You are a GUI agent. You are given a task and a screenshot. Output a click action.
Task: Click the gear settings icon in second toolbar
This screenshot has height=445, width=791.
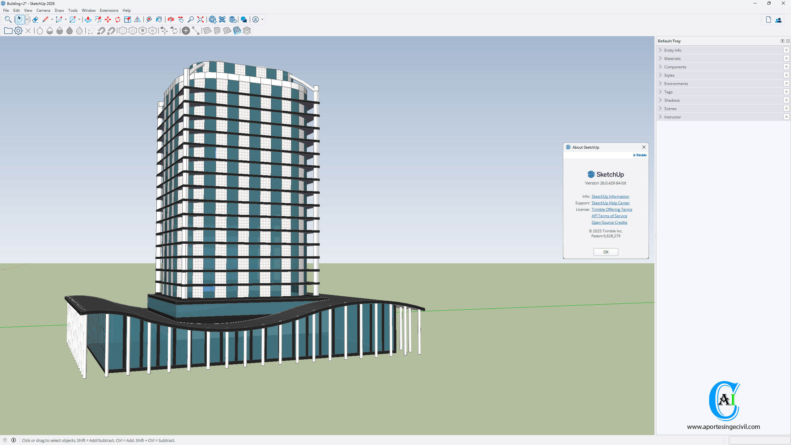(18, 31)
